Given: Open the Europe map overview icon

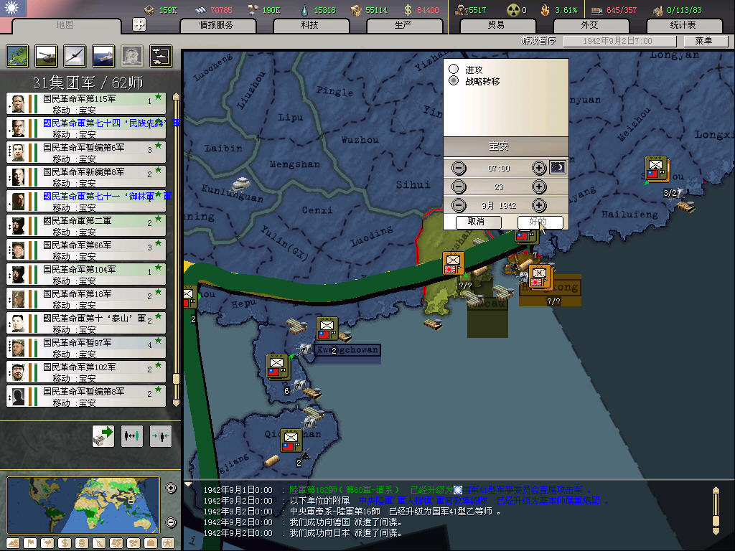Looking at the screenshot, I should pos(18,56).
